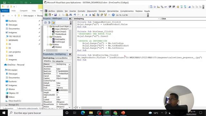Go back in File Explorer with arrow
Screen dimensions: 206x116
click(4, 16)
